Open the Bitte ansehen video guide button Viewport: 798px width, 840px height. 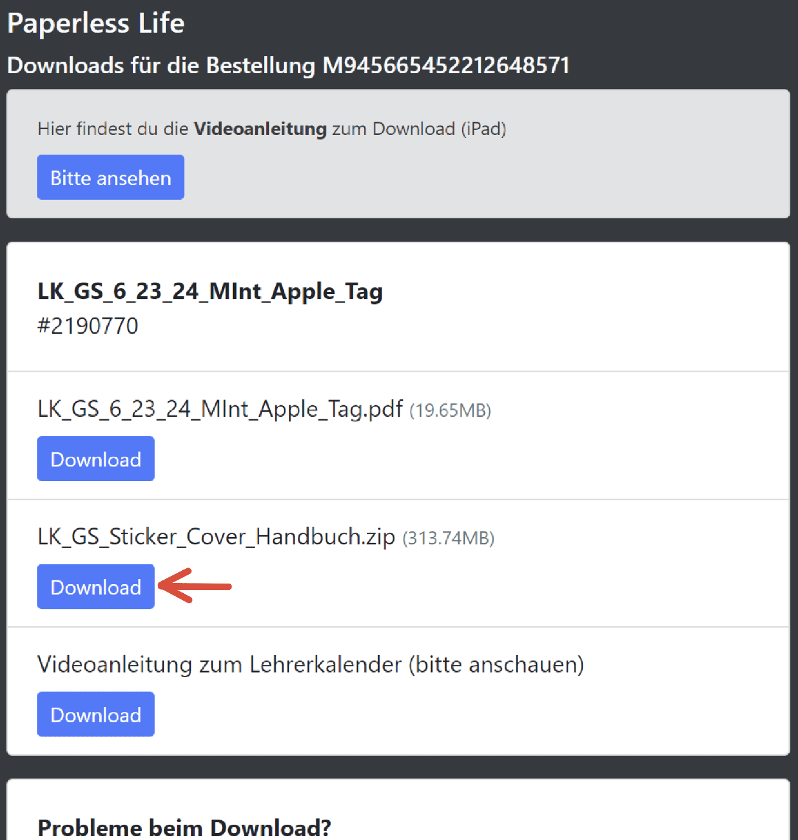pos(111,178)
